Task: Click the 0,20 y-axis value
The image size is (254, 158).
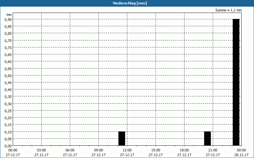Action: [8, 118]
